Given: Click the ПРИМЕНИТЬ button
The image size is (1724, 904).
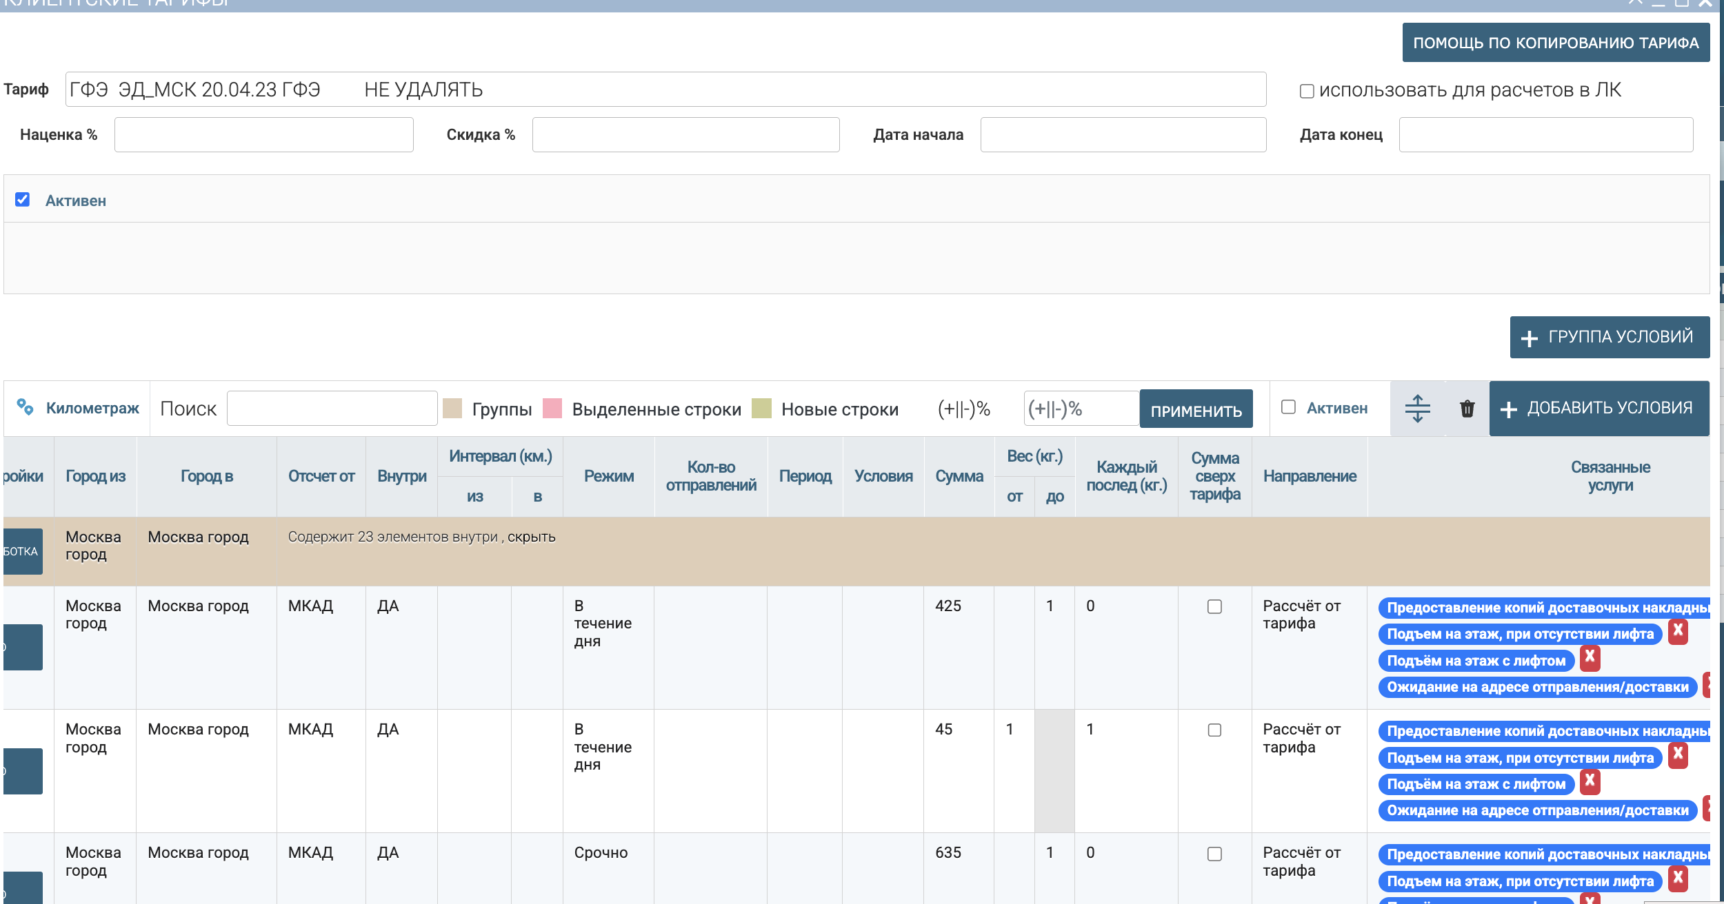Looking at the screenshot, I should click(x=1196, y=409).
